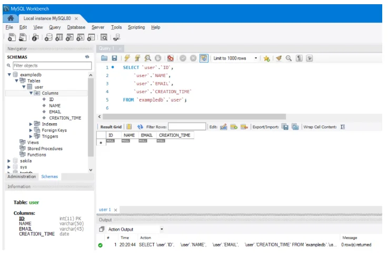Create a new table icon

(x=59, y=37)
